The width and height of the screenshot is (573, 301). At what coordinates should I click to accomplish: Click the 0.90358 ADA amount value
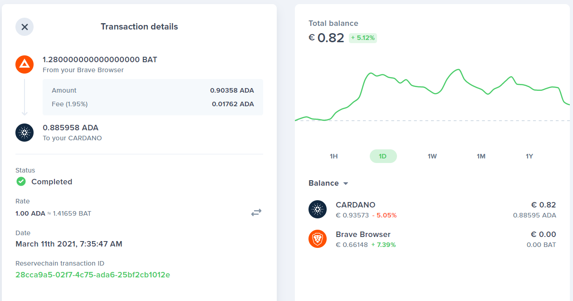[232, 90]
